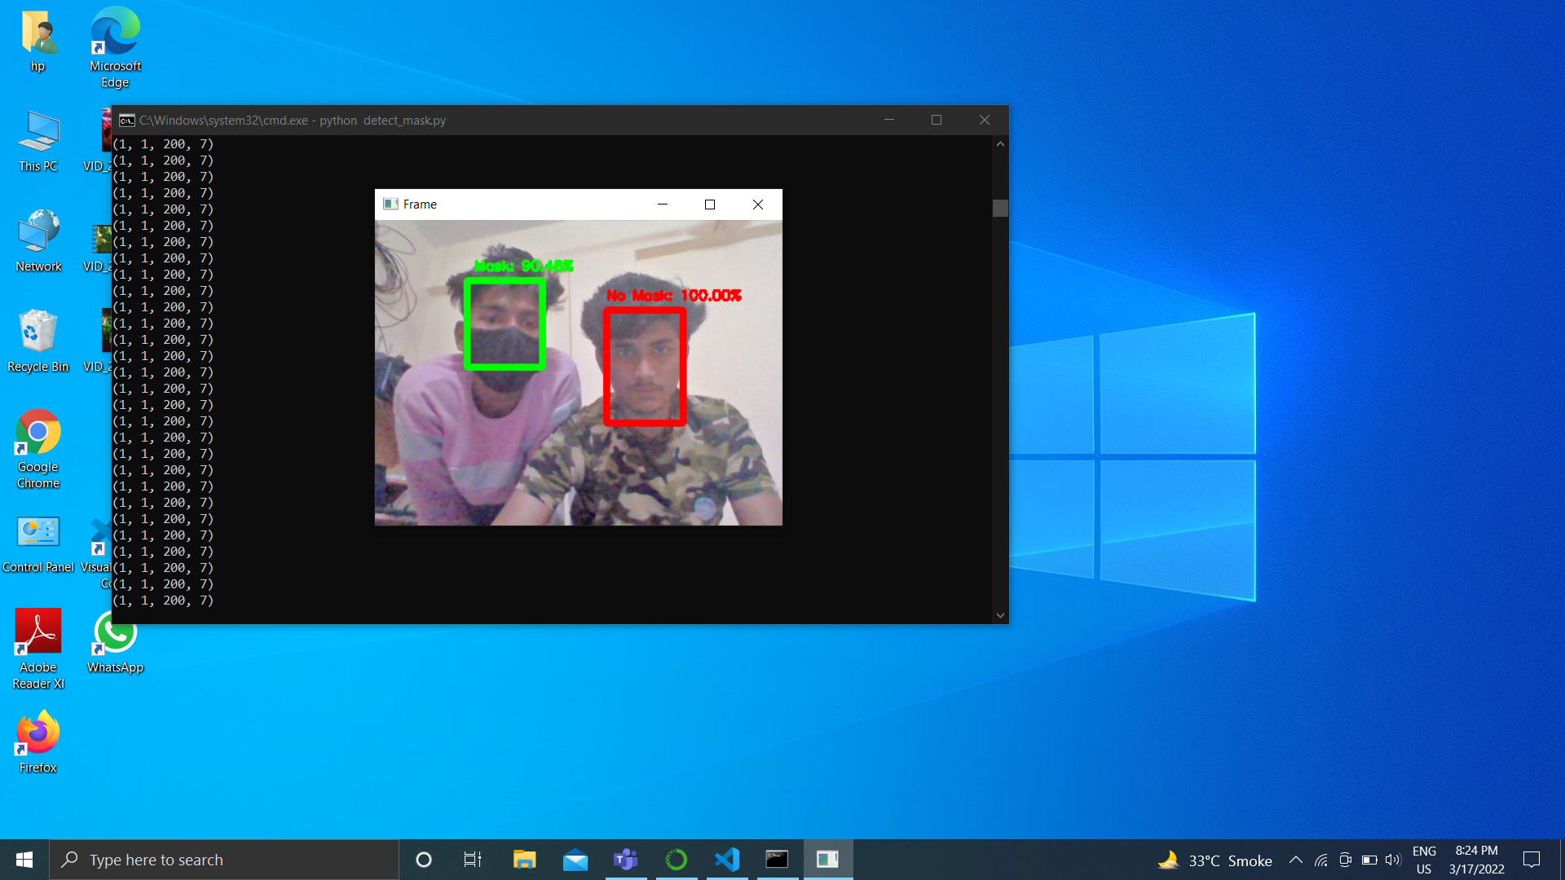Toggle Task View on the taskbar
Image resolution: width=1565 pixels, height=880 pixels.
tap(471, 859)
